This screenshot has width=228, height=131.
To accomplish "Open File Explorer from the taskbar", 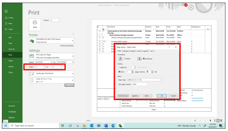I will coord(84,126).
